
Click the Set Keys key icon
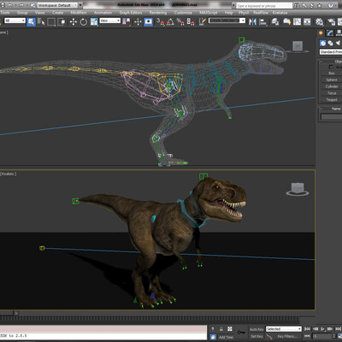tap(241, 333)
